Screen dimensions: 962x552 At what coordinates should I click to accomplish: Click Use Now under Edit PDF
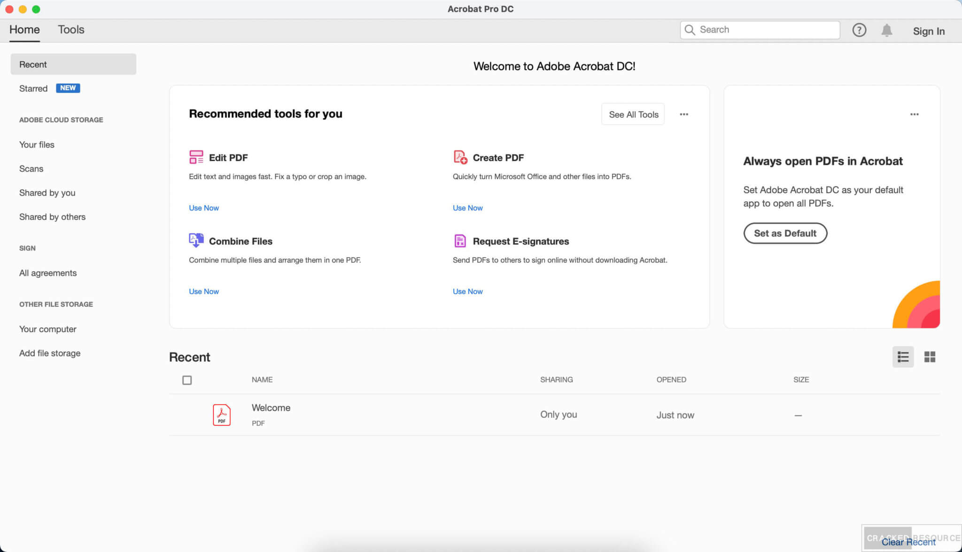[x=204, y=208]
